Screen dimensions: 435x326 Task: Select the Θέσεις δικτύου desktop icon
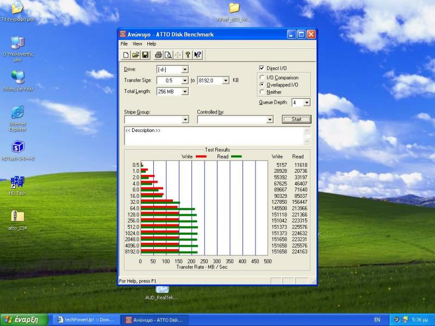pos(18,81)
